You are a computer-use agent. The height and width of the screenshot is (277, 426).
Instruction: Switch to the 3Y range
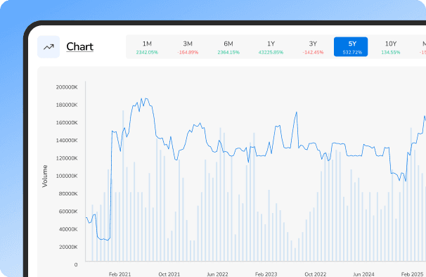[313, 47]
